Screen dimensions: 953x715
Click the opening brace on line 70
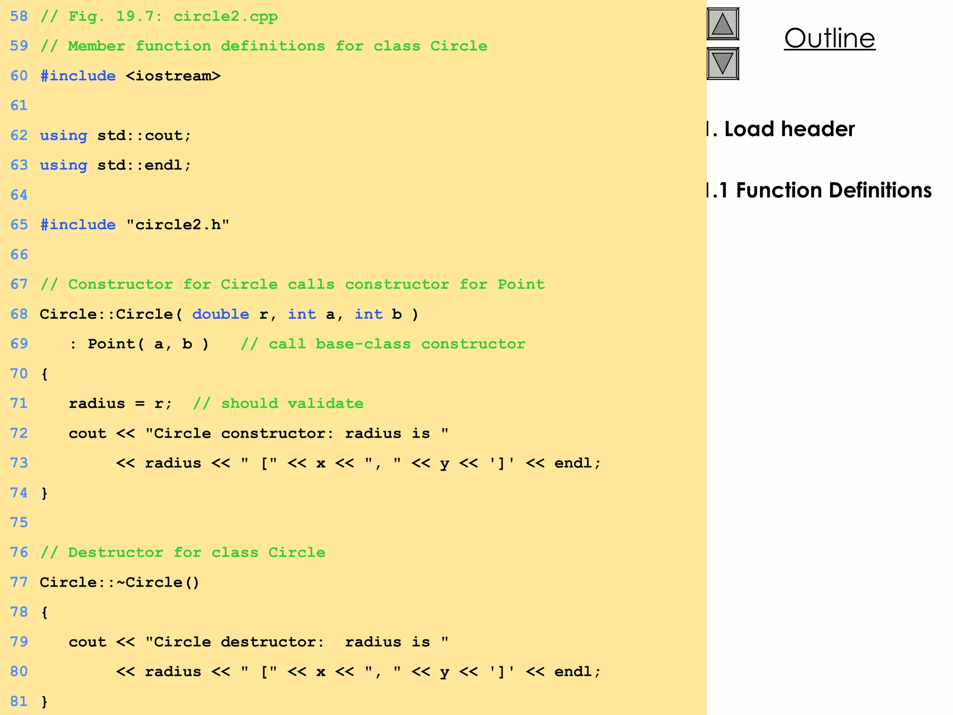[45, 374]
